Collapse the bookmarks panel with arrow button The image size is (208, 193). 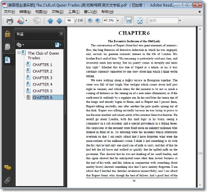61,34
